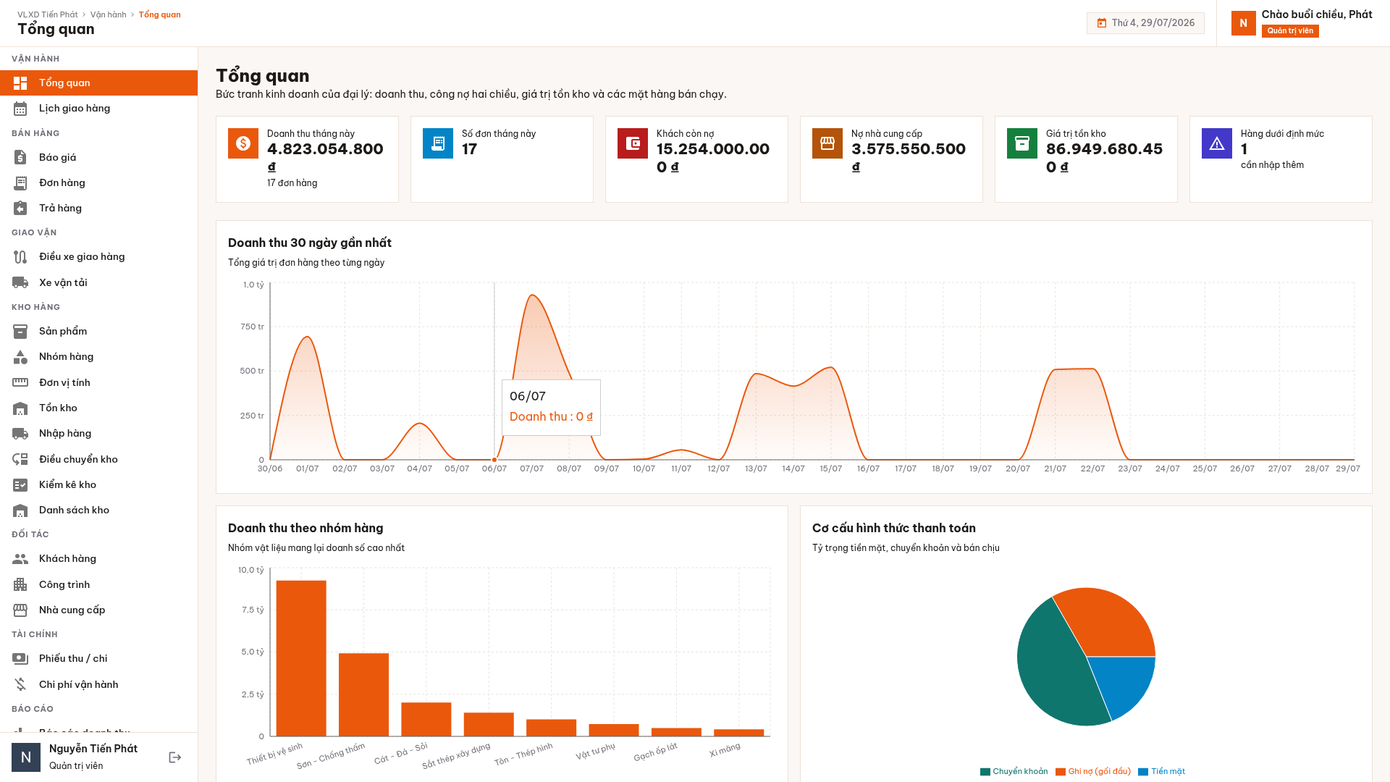Click the Vận hành breadcrumb link
This screenshot has height=782, width=1390.
(109, 14)
